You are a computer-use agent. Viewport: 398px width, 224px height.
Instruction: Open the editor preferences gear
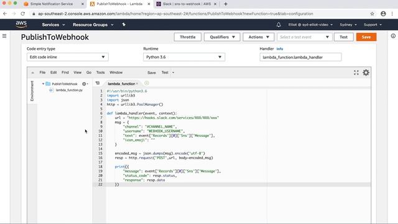(366, 73)
